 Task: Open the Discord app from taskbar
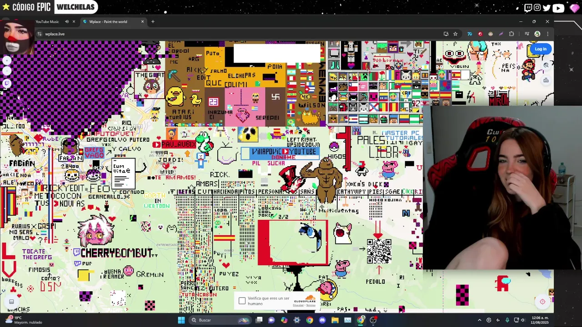pyautogui.click(x=322, y=320)
